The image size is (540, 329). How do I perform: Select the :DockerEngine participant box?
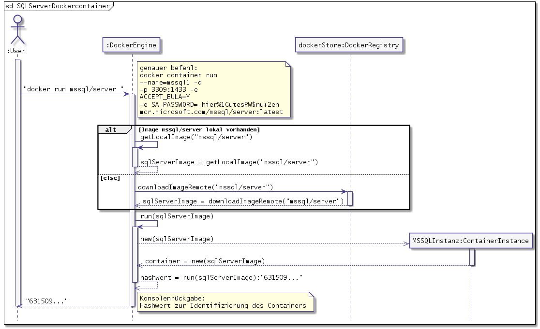tap(131, 45)
